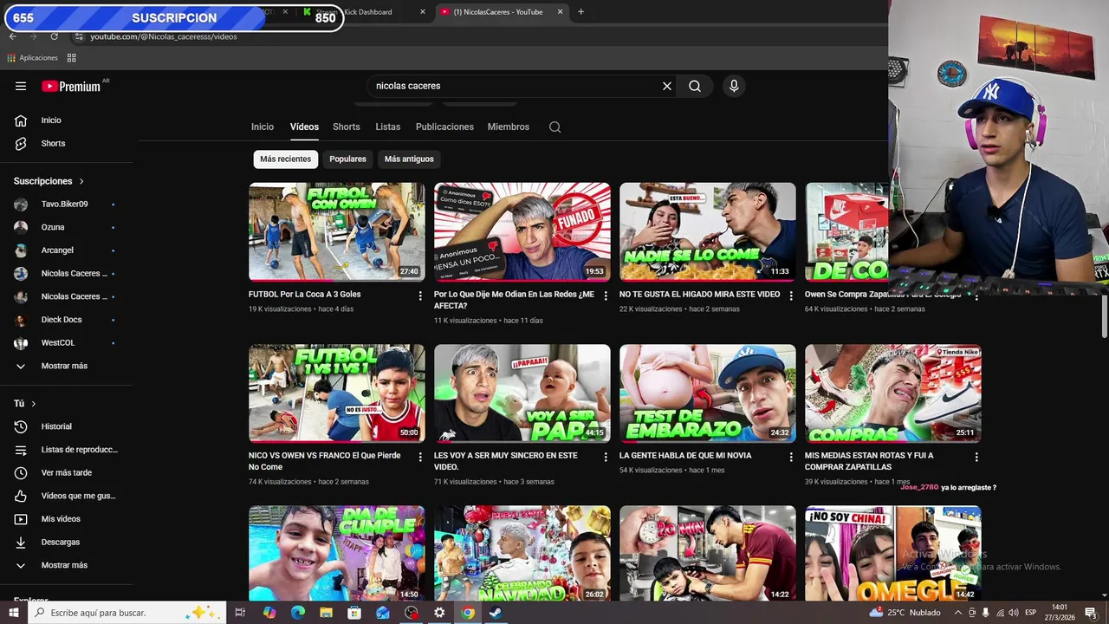The width and height of the screenshot is (1109, 624).
Task: Open Listas de reproducción in sidebar
Action: [x=67, y=450]
